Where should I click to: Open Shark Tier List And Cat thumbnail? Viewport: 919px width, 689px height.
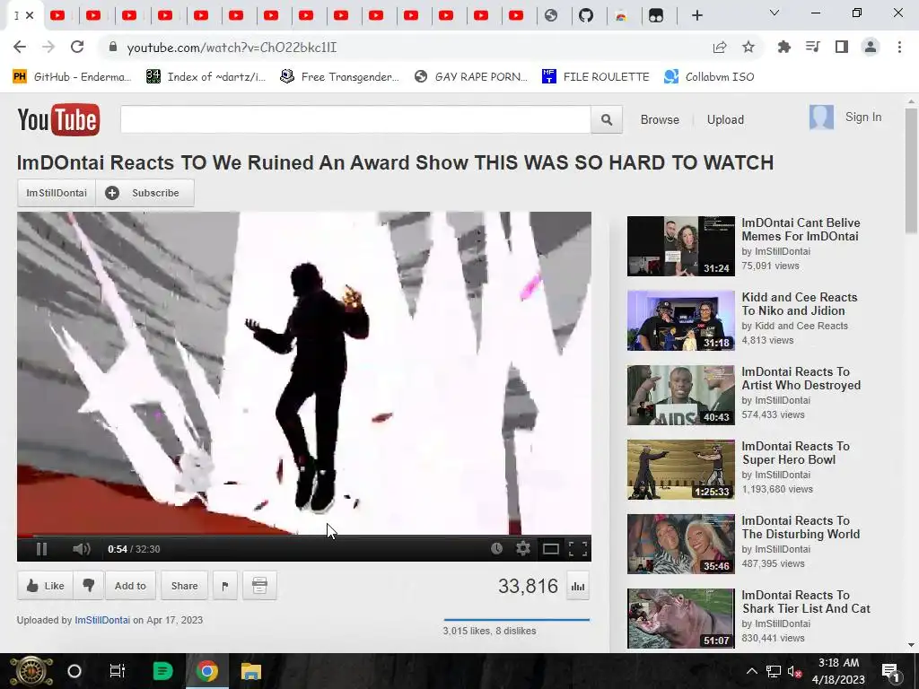click(x=680, y=618)
